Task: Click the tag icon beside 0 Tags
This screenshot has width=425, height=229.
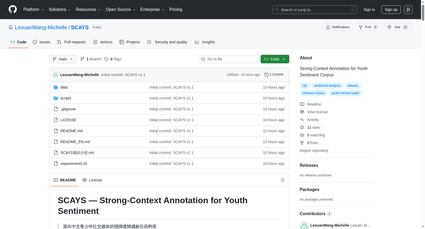Action: click(106, 59)
